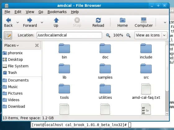Select the samples folder icon
Image resolution: width=174 pixels, height=130 pixels.
[x=105, y=69]
